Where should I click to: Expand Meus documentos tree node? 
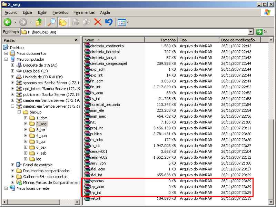tap(6, 53)
